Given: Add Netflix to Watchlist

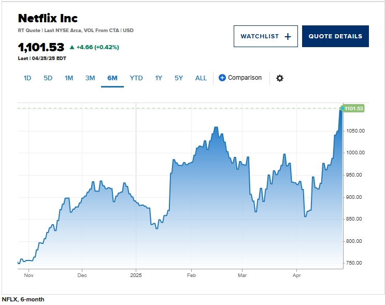Looking at the screenshot, I should (x=266, y=36).
